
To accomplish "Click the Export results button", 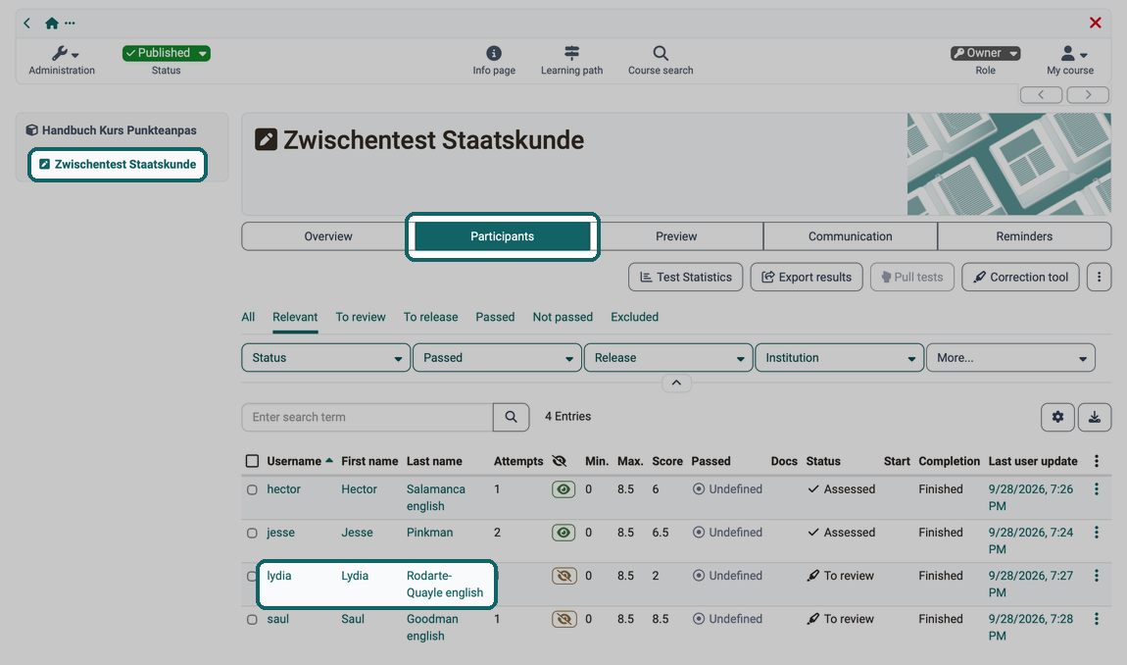I will coord(807,277).
